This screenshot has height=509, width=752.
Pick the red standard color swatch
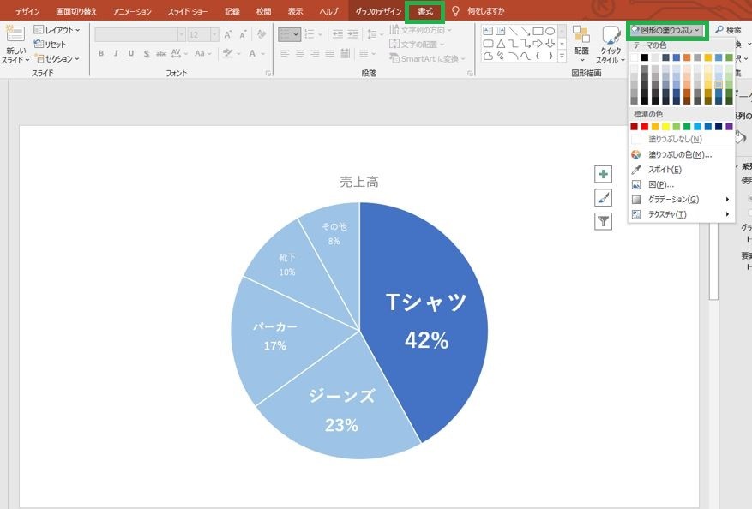click(645, 127)
